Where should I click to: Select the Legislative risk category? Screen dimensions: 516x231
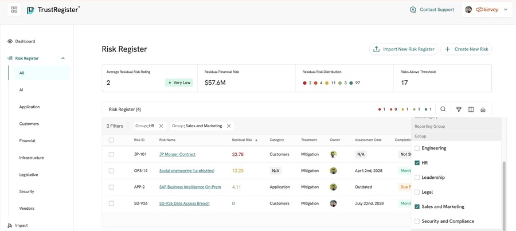point(28,175)
